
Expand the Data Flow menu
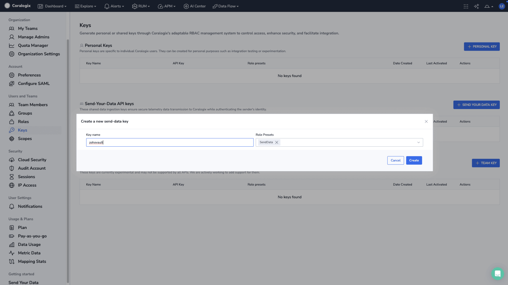225,6
